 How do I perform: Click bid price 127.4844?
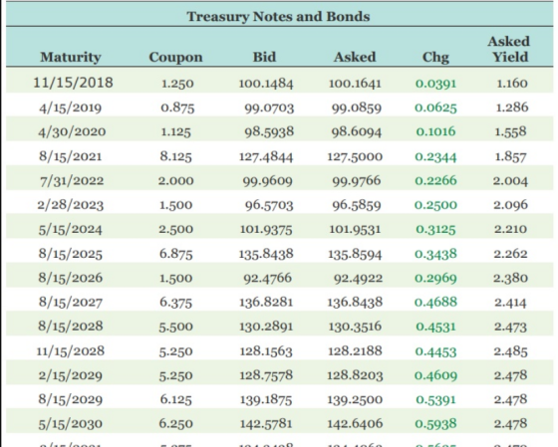point(266,156)
